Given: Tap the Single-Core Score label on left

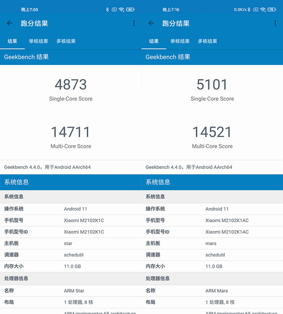Looking at the screenshot, I should [71, 99].
